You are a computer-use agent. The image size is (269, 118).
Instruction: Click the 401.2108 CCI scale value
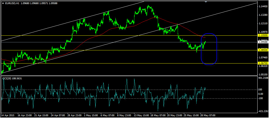[x=263, y=78]
